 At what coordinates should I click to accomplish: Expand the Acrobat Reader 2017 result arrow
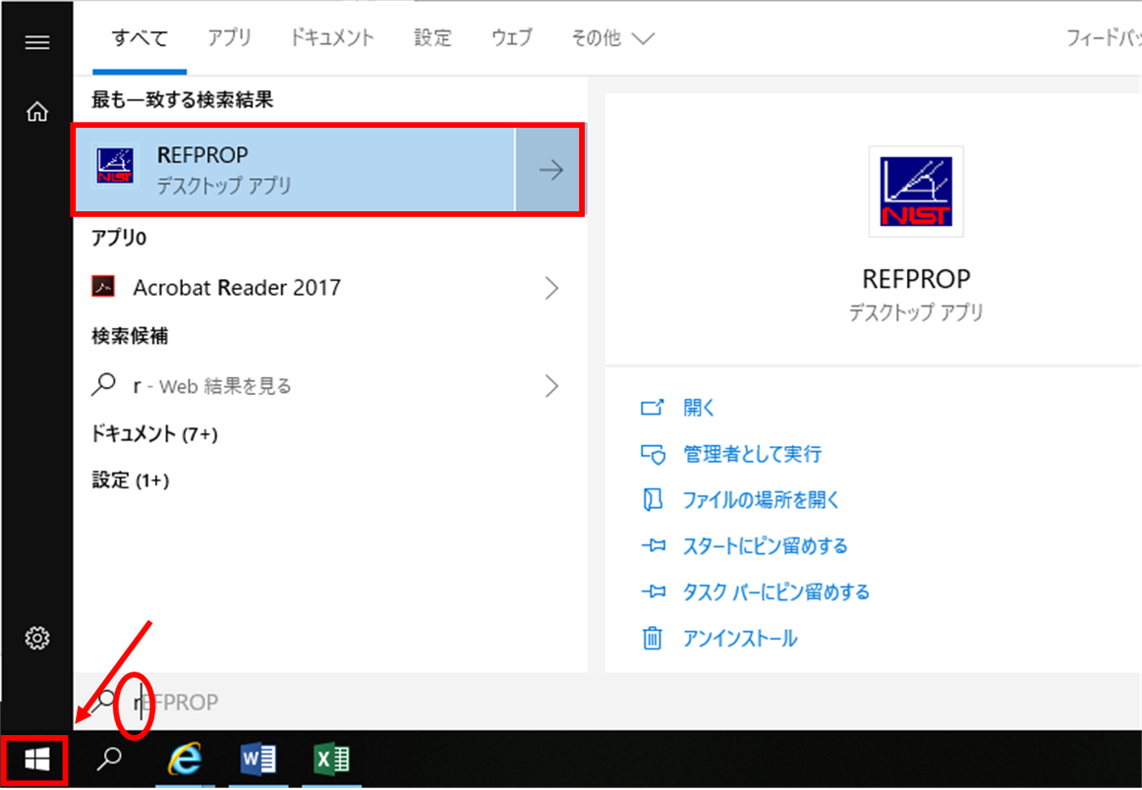tap(551, 287)
